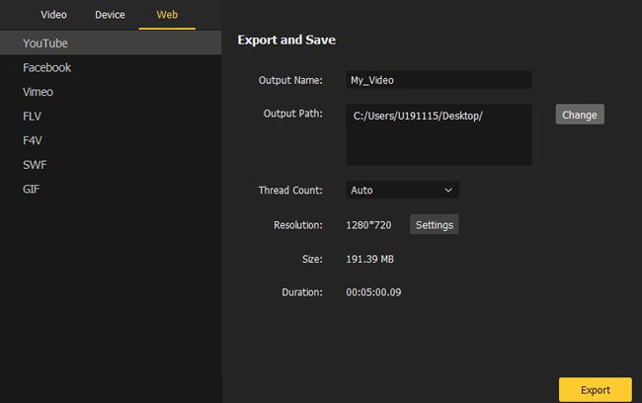Viewport: 642px width, 403px height.
Task: Click the Output Path text box
Action: click(439, 134)
